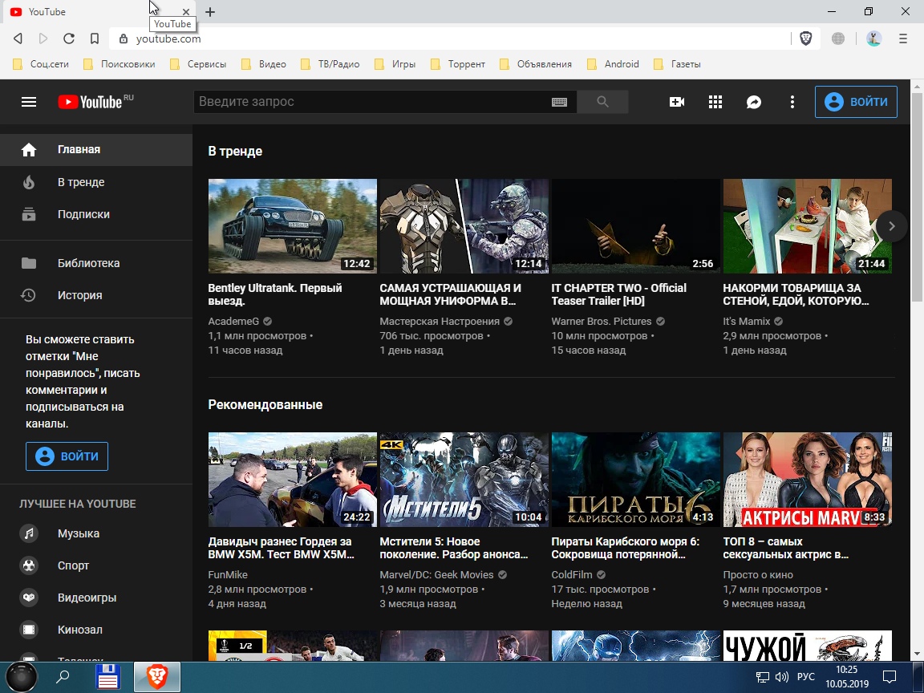Open the YouTube hamburger guide menu
The width and height of the screenshot is (924, 693).
(28, 102)
